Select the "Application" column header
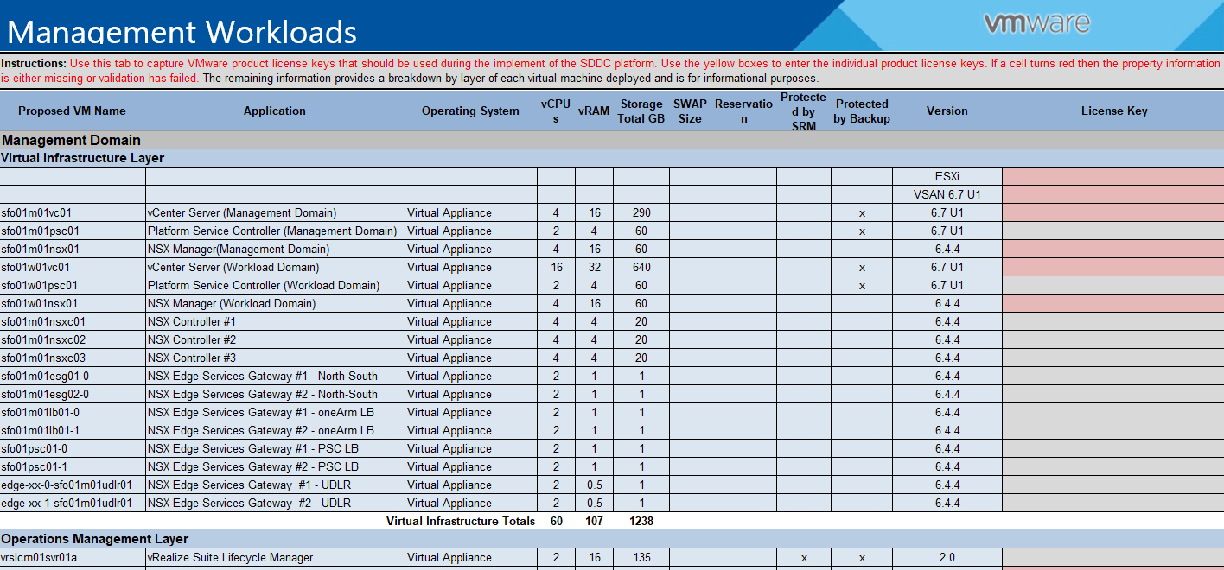1224x570 pixels. 275,111
